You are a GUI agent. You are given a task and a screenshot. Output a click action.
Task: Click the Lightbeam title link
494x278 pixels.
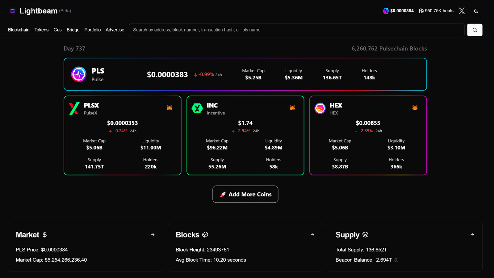tap(38, 11)
